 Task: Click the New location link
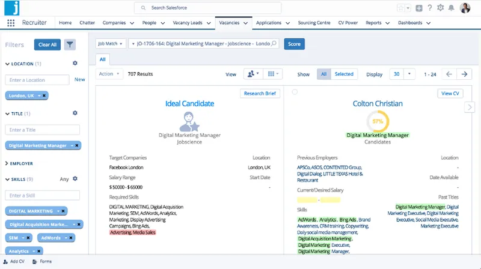click(79, 79)
